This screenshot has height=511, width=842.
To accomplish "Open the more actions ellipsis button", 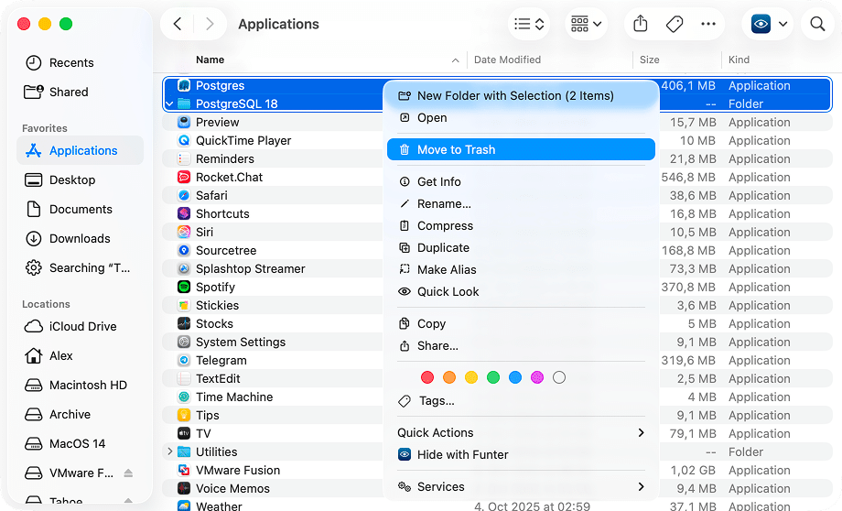I will pos(708,25).
